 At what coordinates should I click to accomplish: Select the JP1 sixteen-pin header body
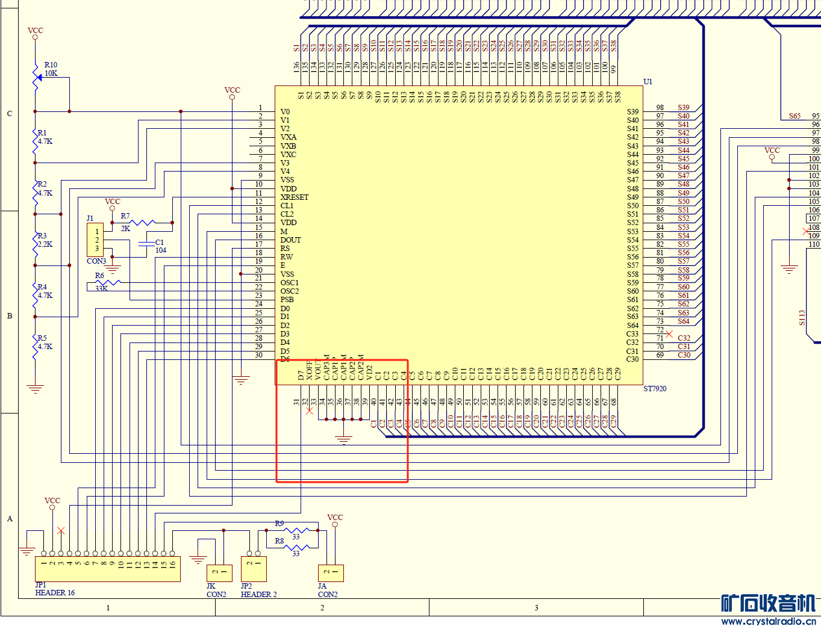coord(108,569)
